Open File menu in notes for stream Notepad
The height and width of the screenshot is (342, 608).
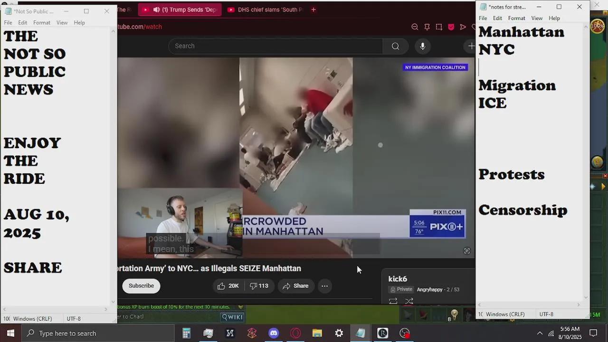(x=483, y=18)
